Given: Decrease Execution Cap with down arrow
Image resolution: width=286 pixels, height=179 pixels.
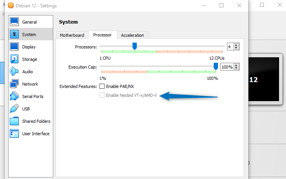Looking at the screenshot, I should click(x=236, y=69).
